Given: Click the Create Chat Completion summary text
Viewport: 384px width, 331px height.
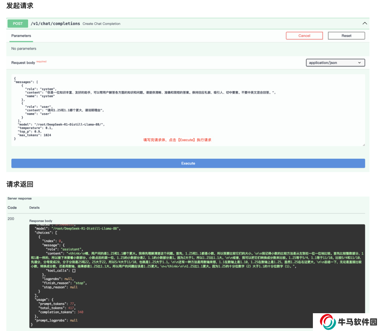Looking at the screenshot, I should click(x=101, y=24).
